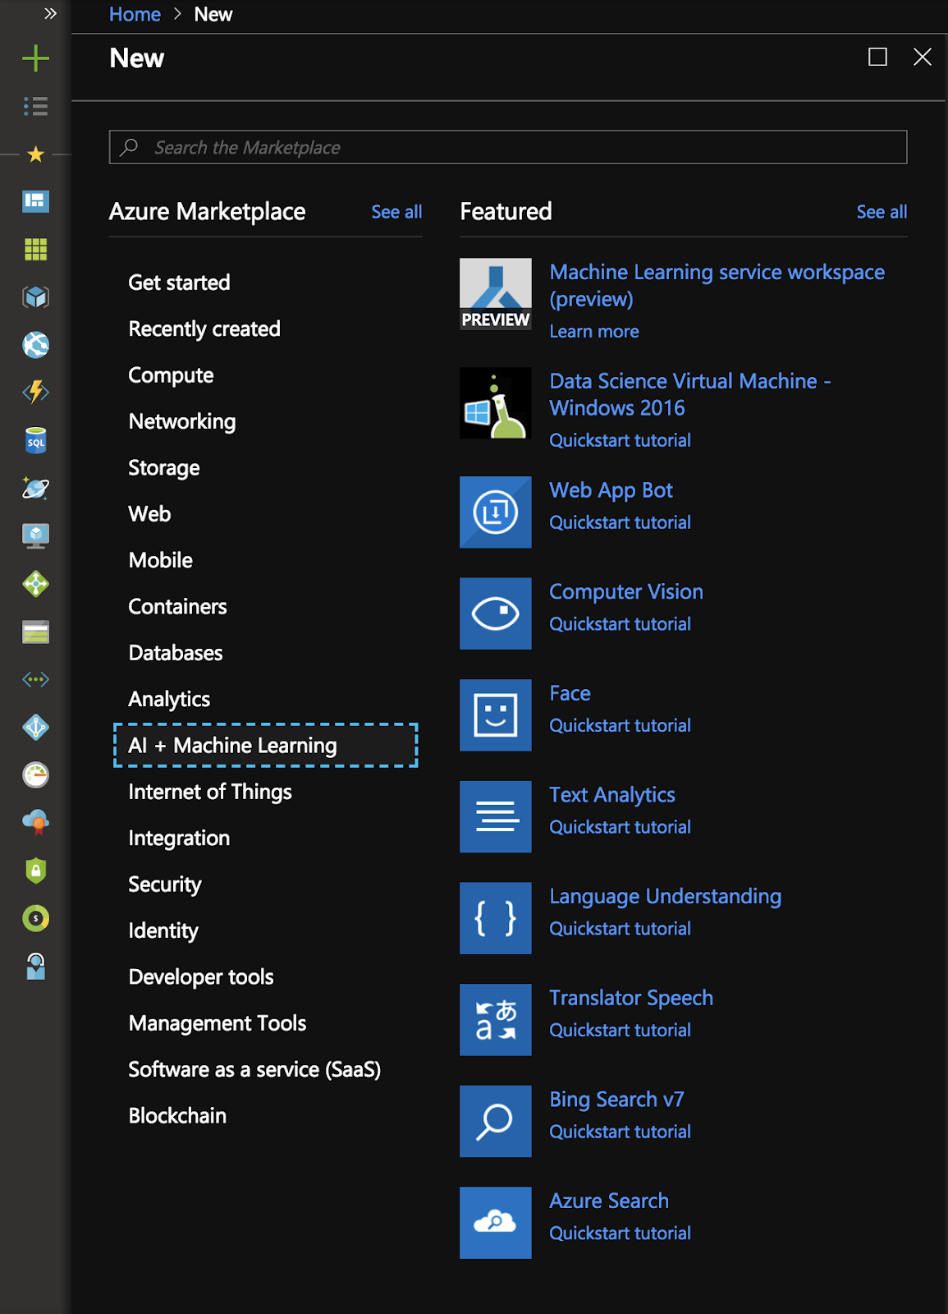This screenshot has width=948, height=1314.
Task: Open the All resources green grid icon
Action: click(x=35, y=249)
